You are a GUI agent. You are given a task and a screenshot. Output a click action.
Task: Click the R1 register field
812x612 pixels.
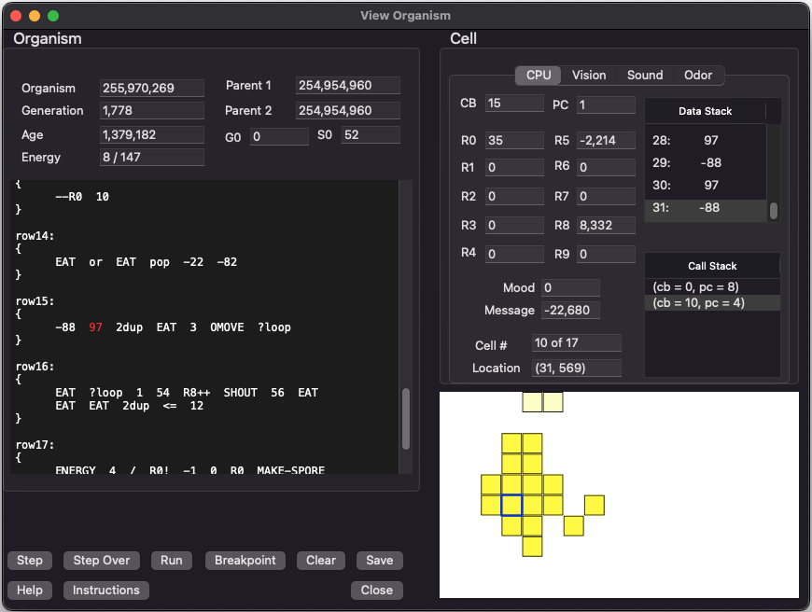click(515, 167)
